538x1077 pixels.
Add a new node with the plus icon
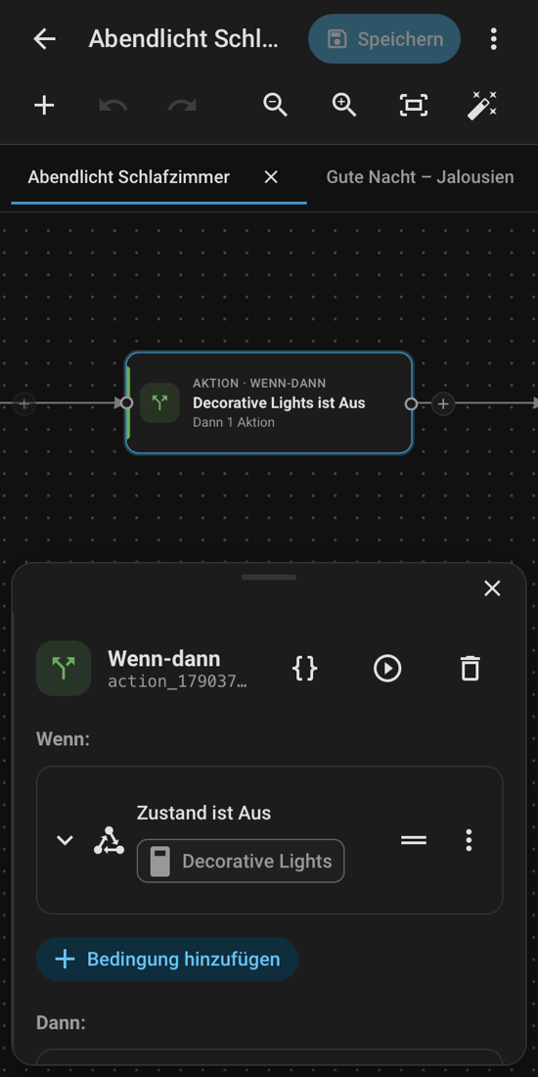(x=45, y=105)
